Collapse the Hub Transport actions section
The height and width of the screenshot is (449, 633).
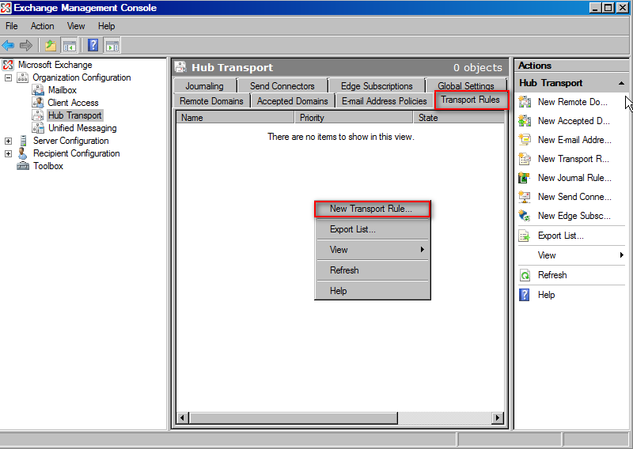pos(621,83)
